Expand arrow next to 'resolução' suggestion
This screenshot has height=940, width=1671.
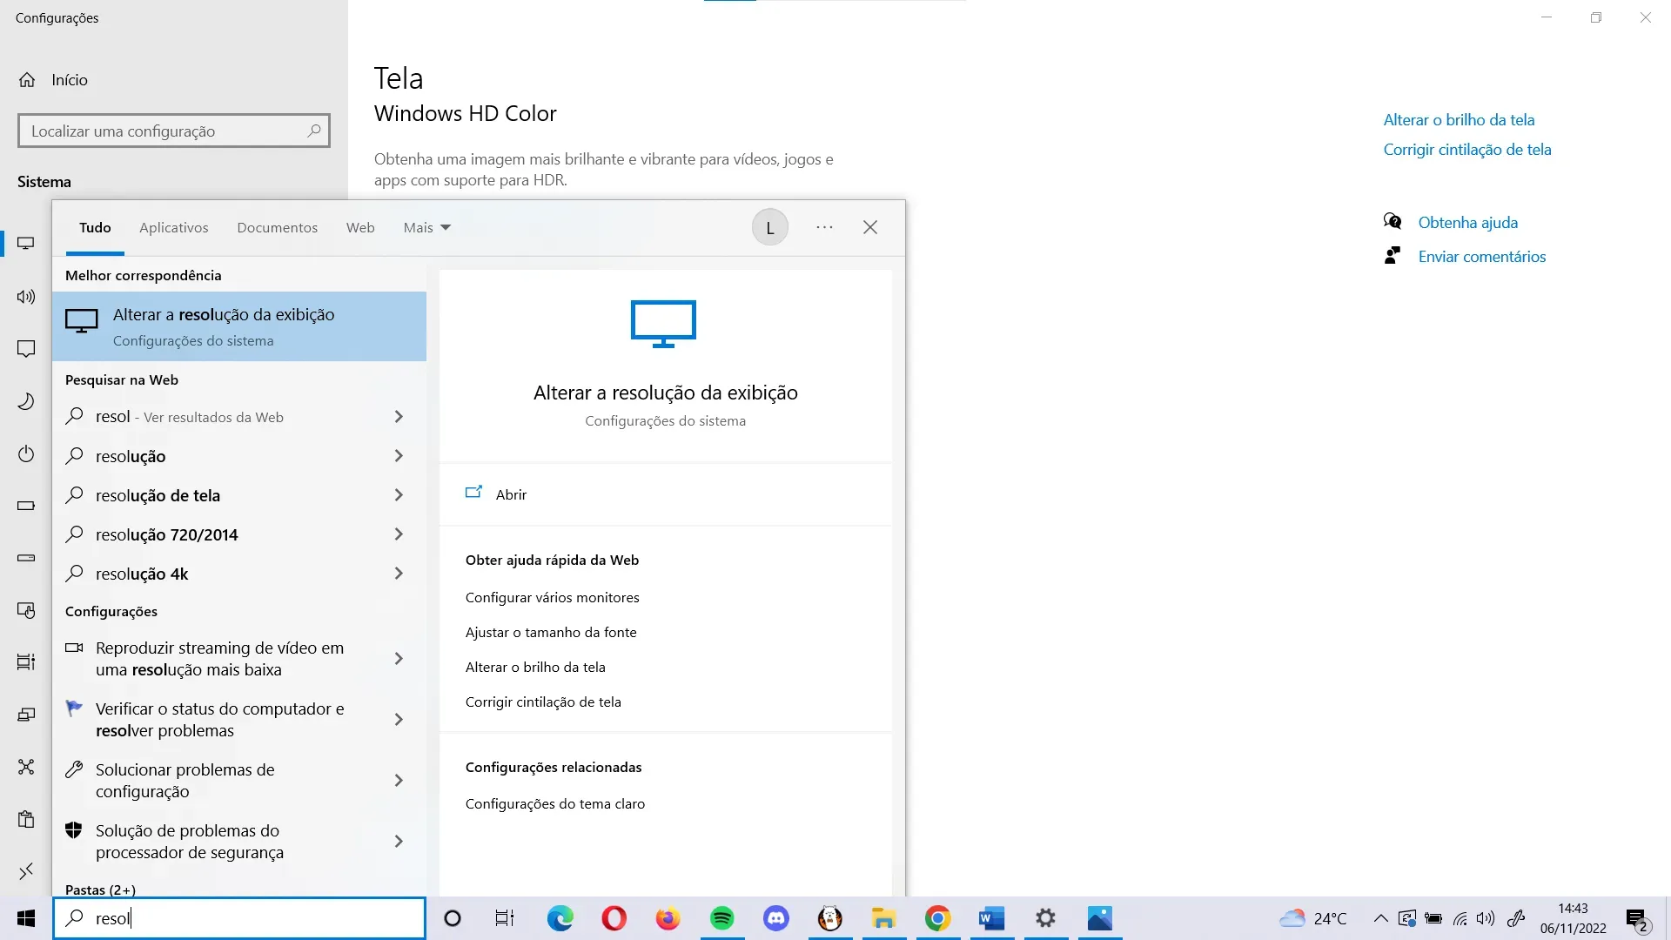[x=399, y=456]
